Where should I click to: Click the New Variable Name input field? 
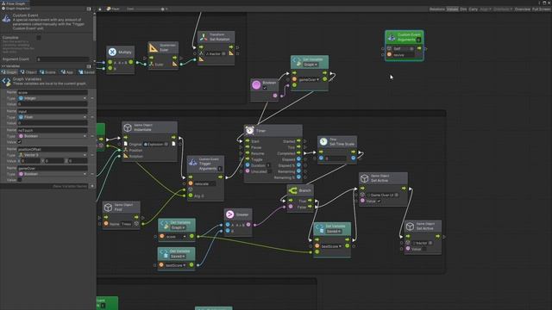point(44,186)
